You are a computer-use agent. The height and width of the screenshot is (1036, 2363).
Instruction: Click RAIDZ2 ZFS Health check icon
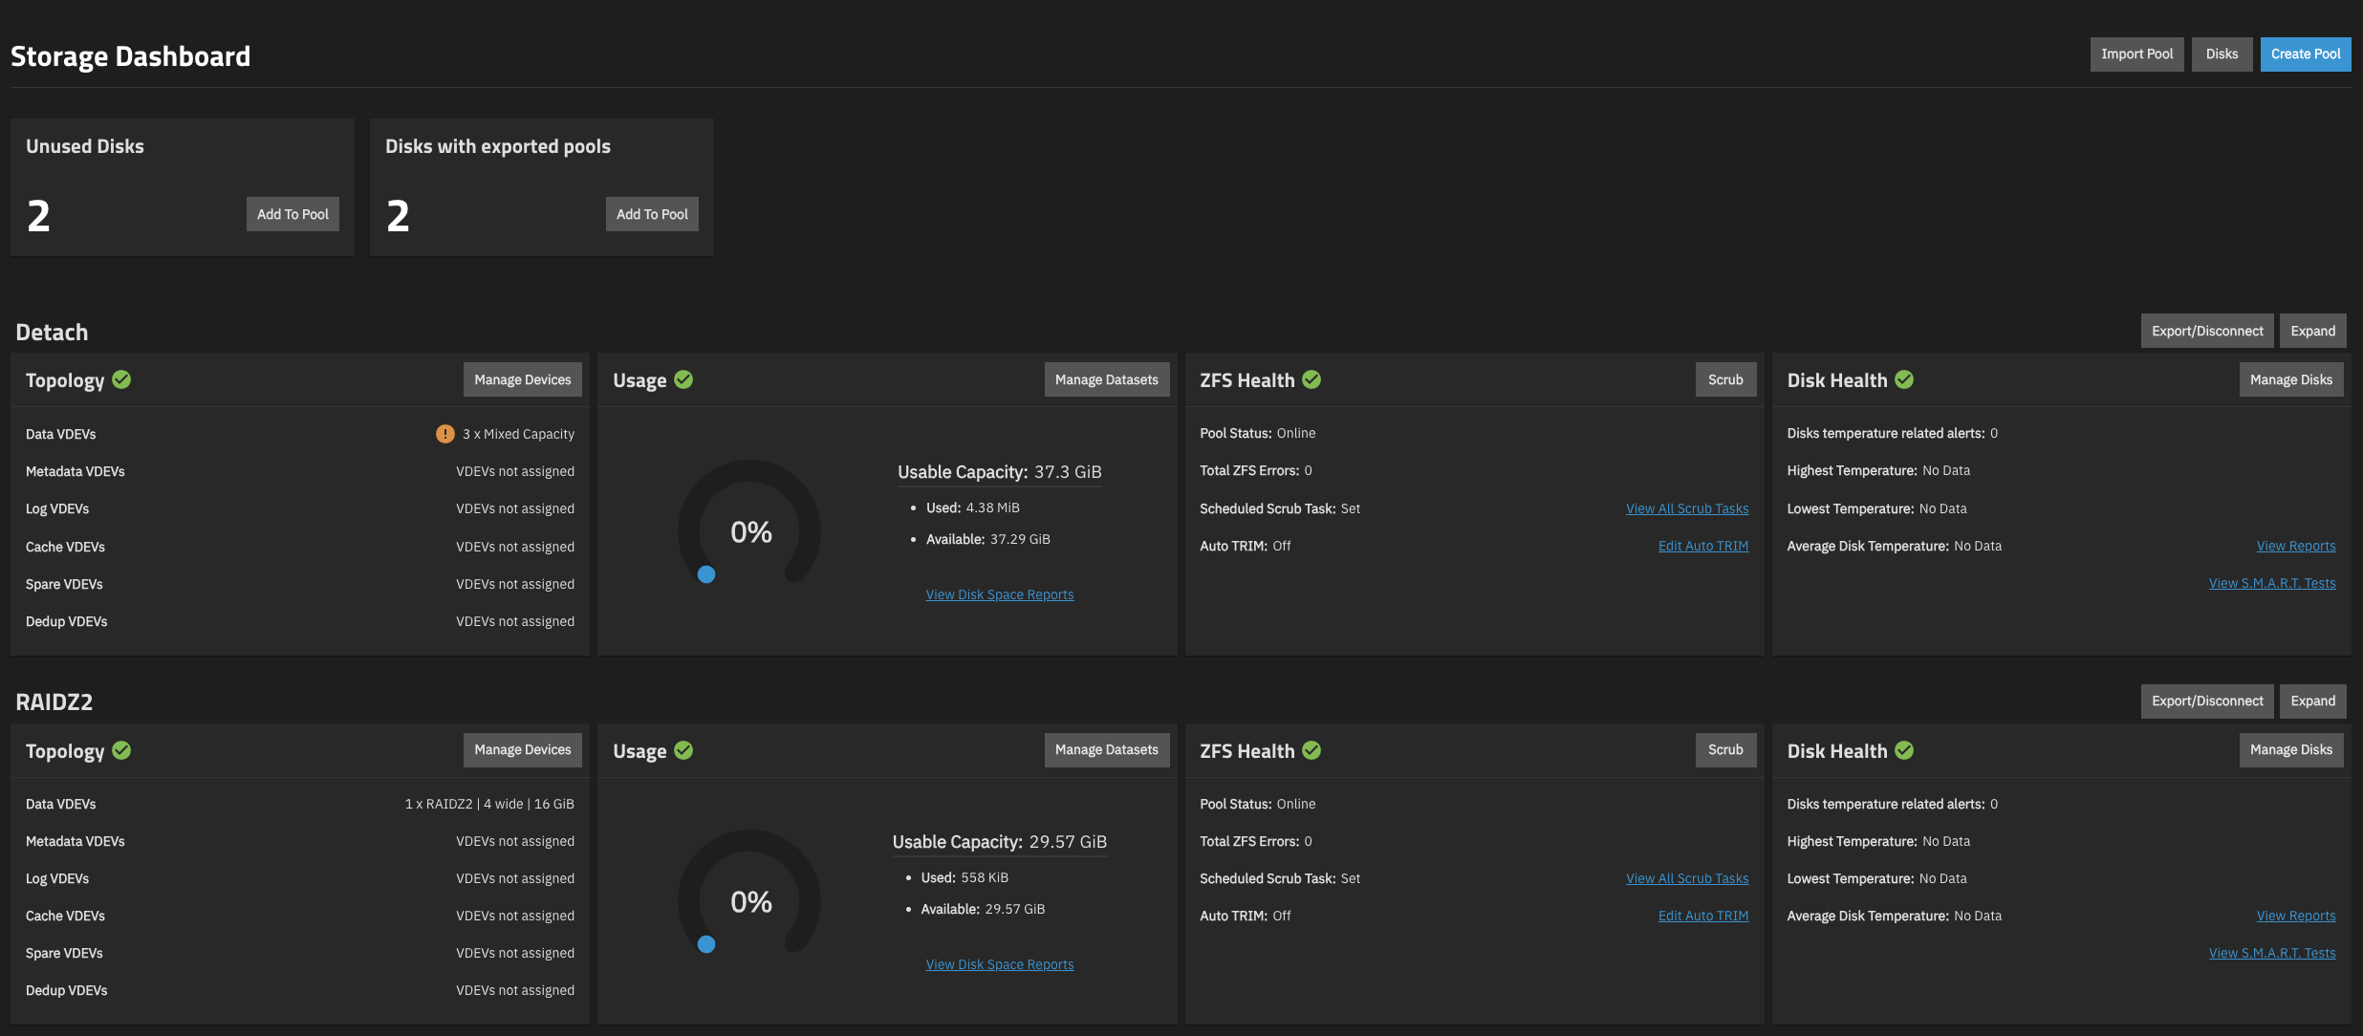tap(1312, 750)
